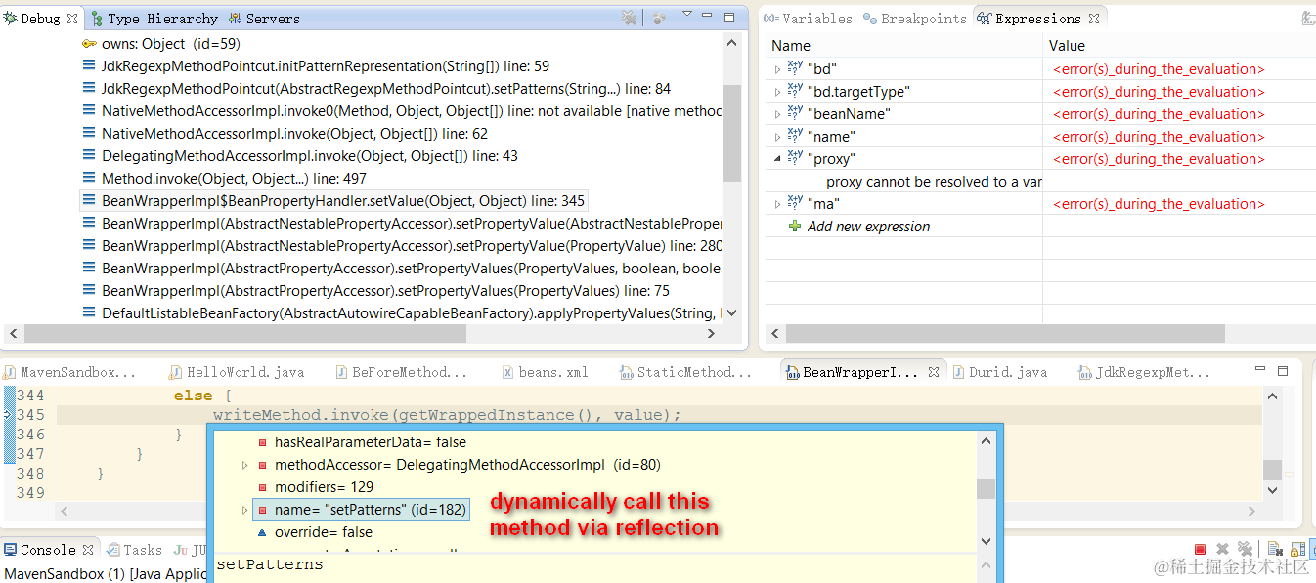
Task: Click the Debug view vertical scrollbar
Action: 732,133
